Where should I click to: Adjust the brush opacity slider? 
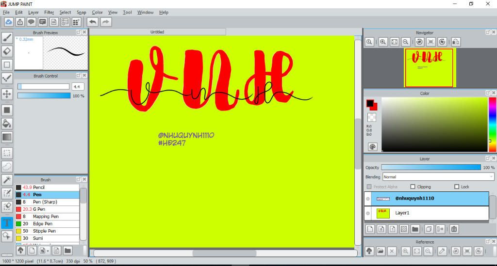[44, 95]
